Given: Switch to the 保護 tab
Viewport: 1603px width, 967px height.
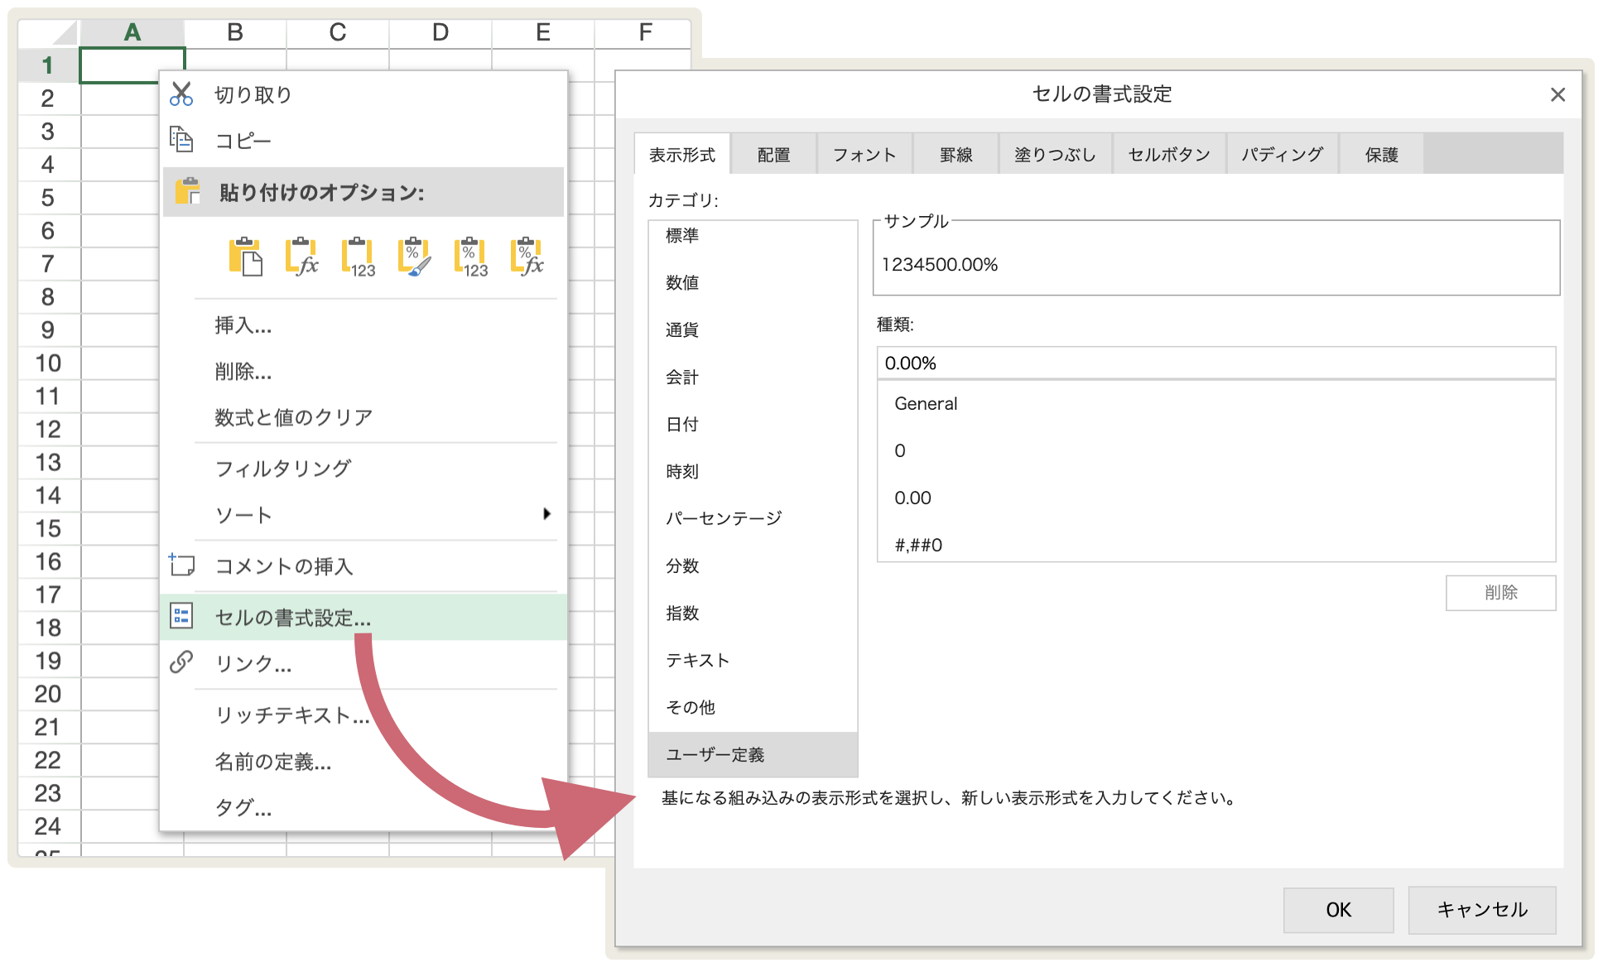Looking at the screenshot, I should [1381, 154].
